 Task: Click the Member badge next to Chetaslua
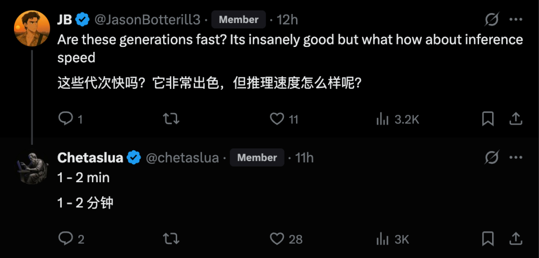tap(257, 158)
